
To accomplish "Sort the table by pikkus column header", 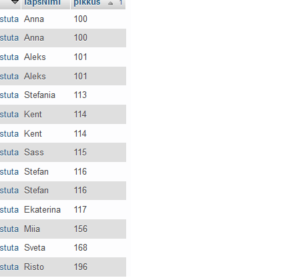I will pyautogui.click(x=87, y=3).
